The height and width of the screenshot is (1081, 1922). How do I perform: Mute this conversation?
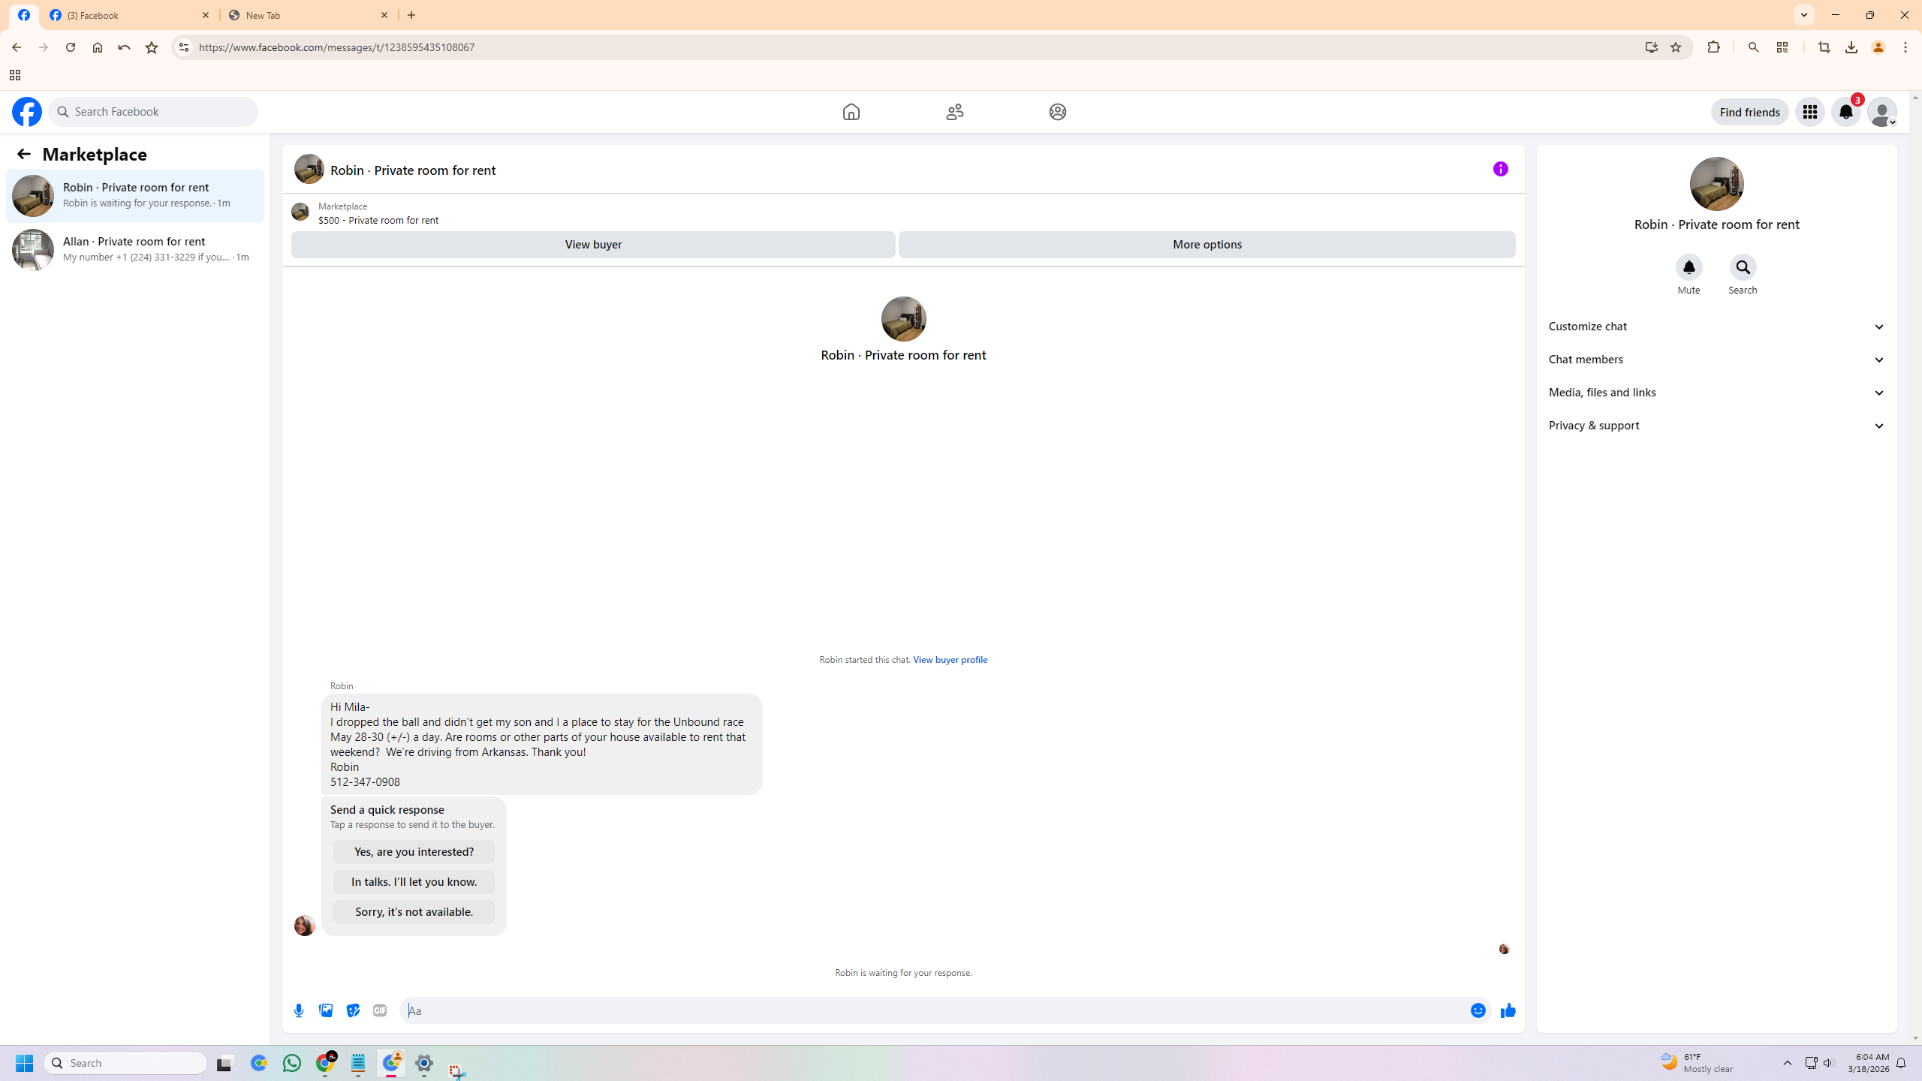point(1689,268)
